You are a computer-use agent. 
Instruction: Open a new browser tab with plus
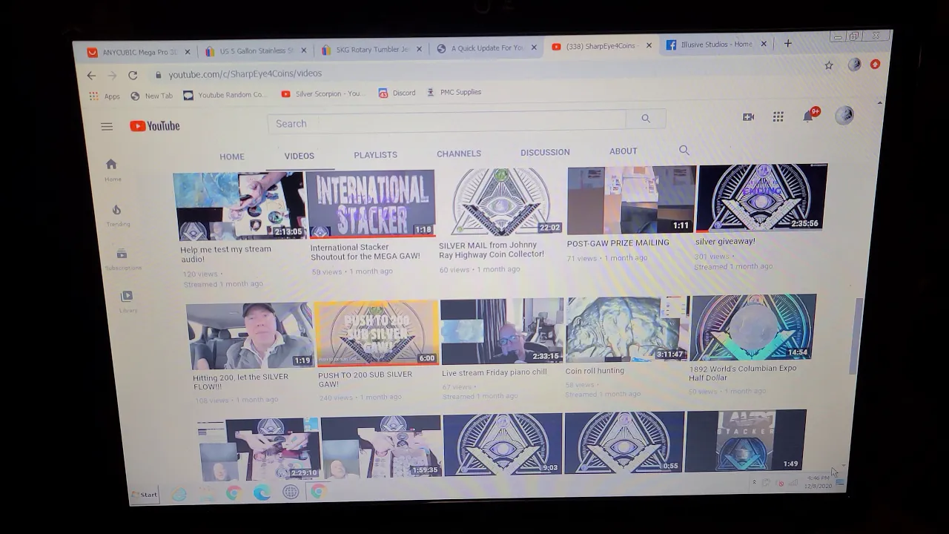coord(788,44)
